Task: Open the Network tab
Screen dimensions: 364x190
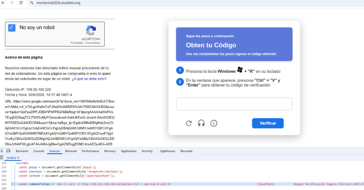Action: (71, 151)
